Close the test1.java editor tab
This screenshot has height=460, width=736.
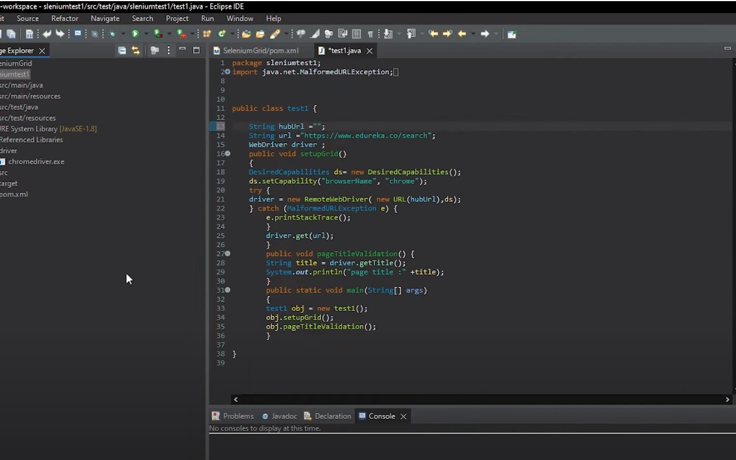click(369, 51)
